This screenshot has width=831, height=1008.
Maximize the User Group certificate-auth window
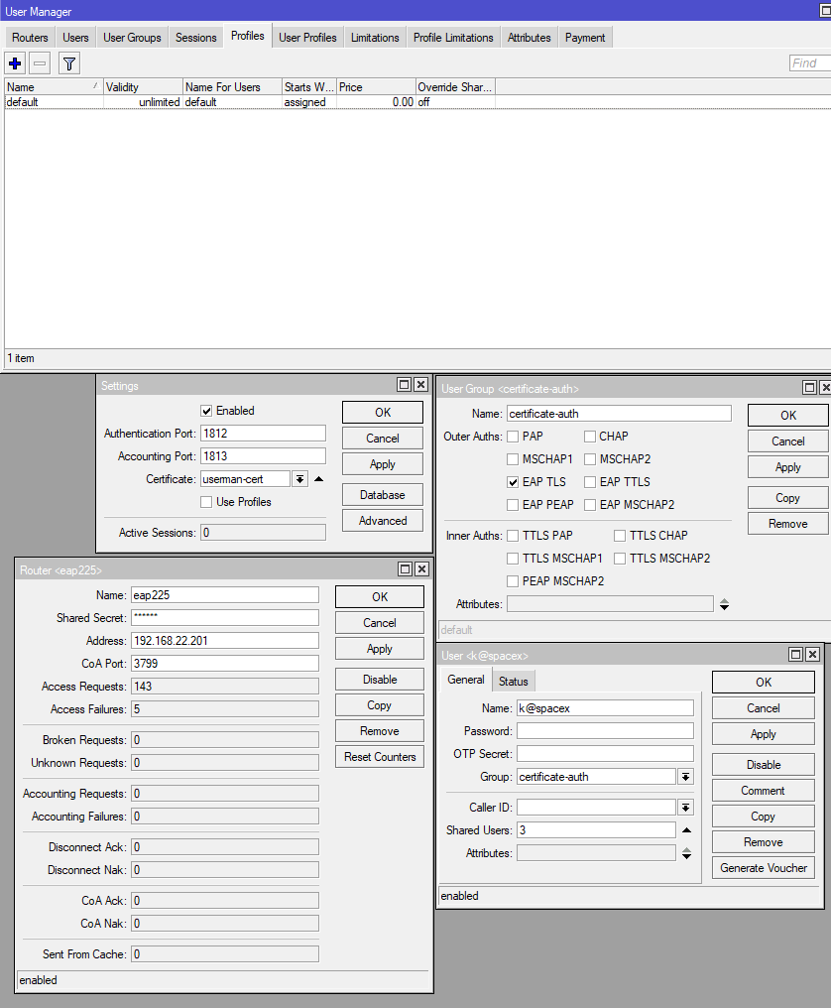pos(810,388)
